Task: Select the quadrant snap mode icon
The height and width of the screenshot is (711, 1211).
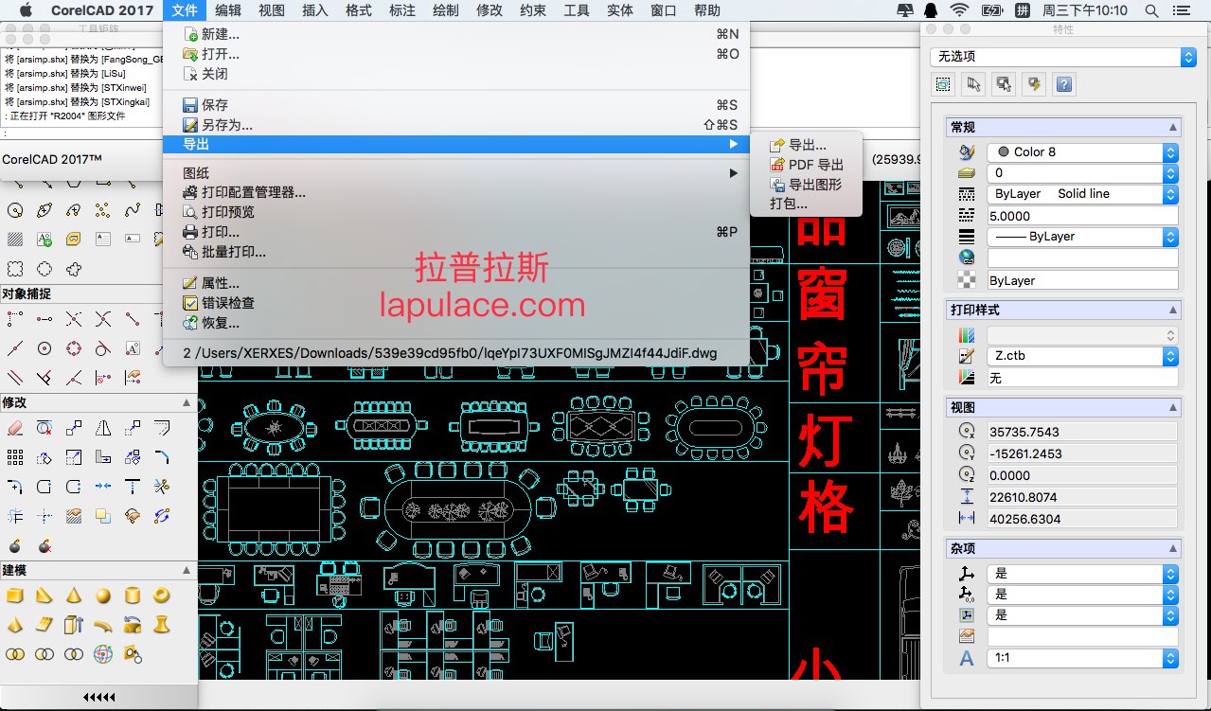Action: [74, 348]
